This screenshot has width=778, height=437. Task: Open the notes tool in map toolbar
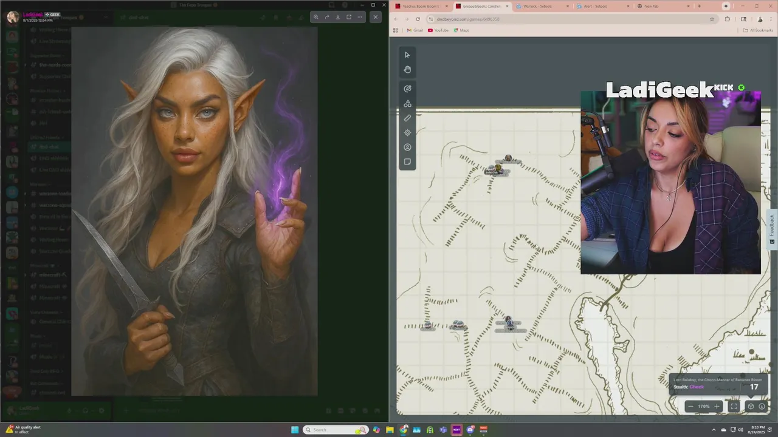point(407,162)
